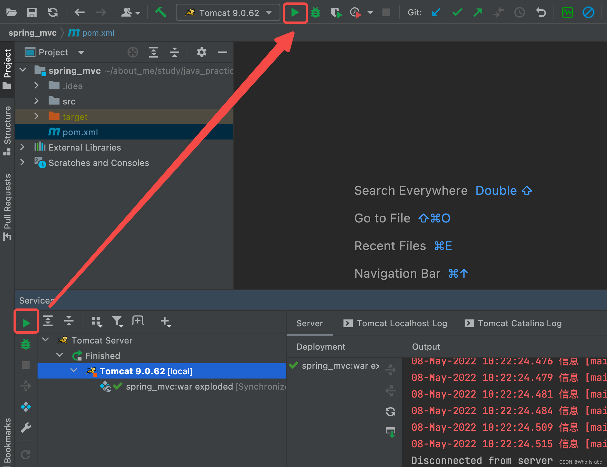The image size is (607, 467).
Task: Click Git update project blue arrow
Action: tap(436, 13)
